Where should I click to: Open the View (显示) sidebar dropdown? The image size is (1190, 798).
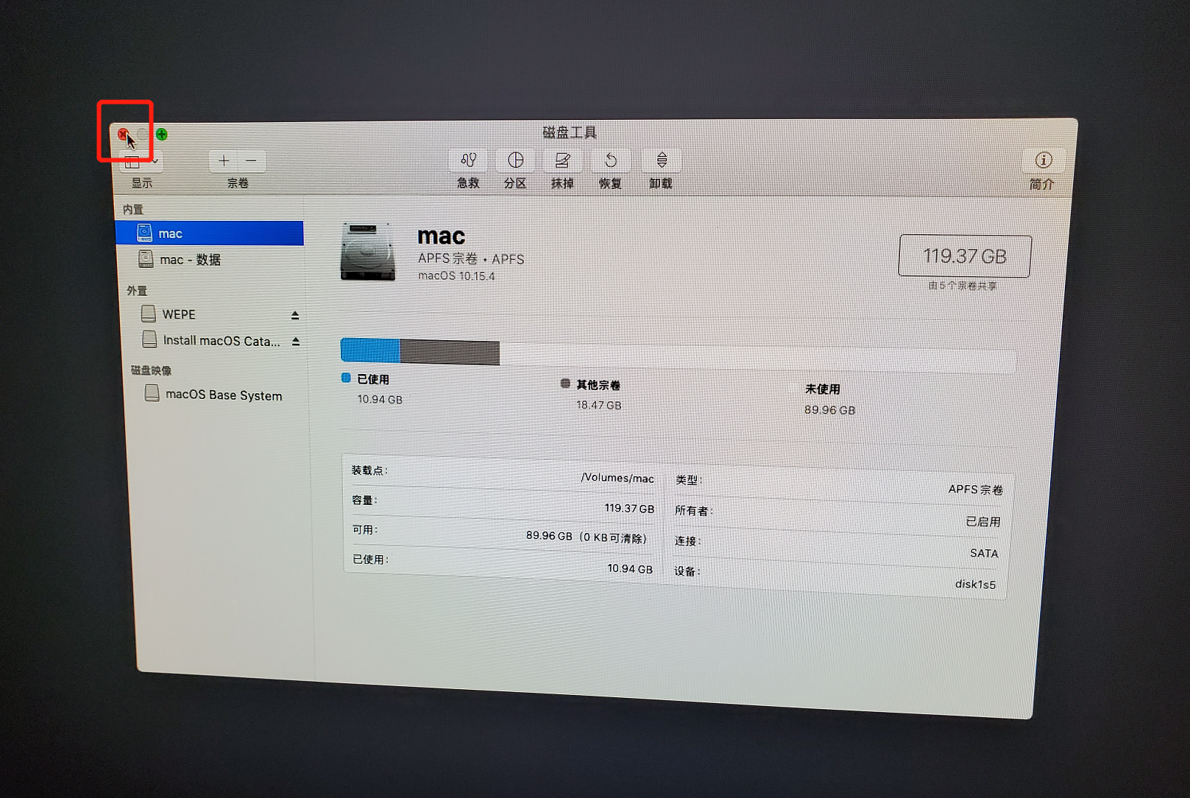click(x=141, y=161)
